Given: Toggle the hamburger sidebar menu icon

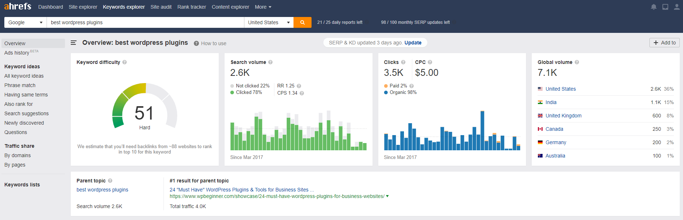Looking at the screenshot, I should (x=73, y=43).
